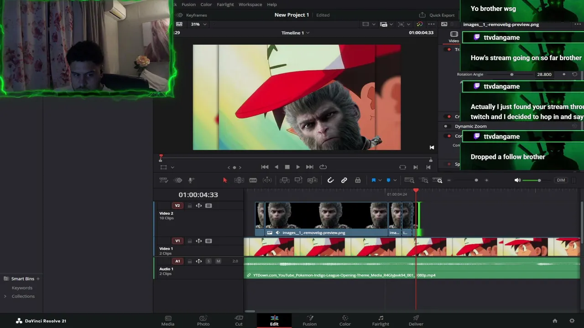Toggle the Position Lock padlock

click(358, 180)
